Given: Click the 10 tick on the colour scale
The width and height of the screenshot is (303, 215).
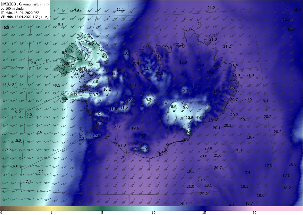Looking at the screenshot, I should (153, 213).
